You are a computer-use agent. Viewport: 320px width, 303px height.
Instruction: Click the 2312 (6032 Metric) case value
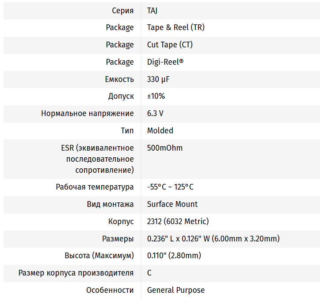178,221
